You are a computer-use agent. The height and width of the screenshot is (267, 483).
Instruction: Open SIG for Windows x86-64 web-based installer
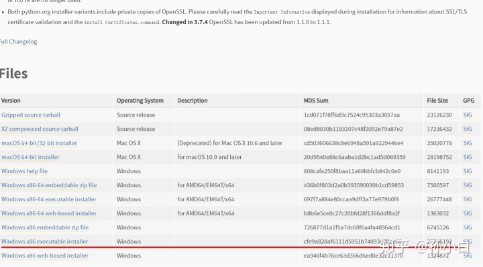(x=468, y=213)
